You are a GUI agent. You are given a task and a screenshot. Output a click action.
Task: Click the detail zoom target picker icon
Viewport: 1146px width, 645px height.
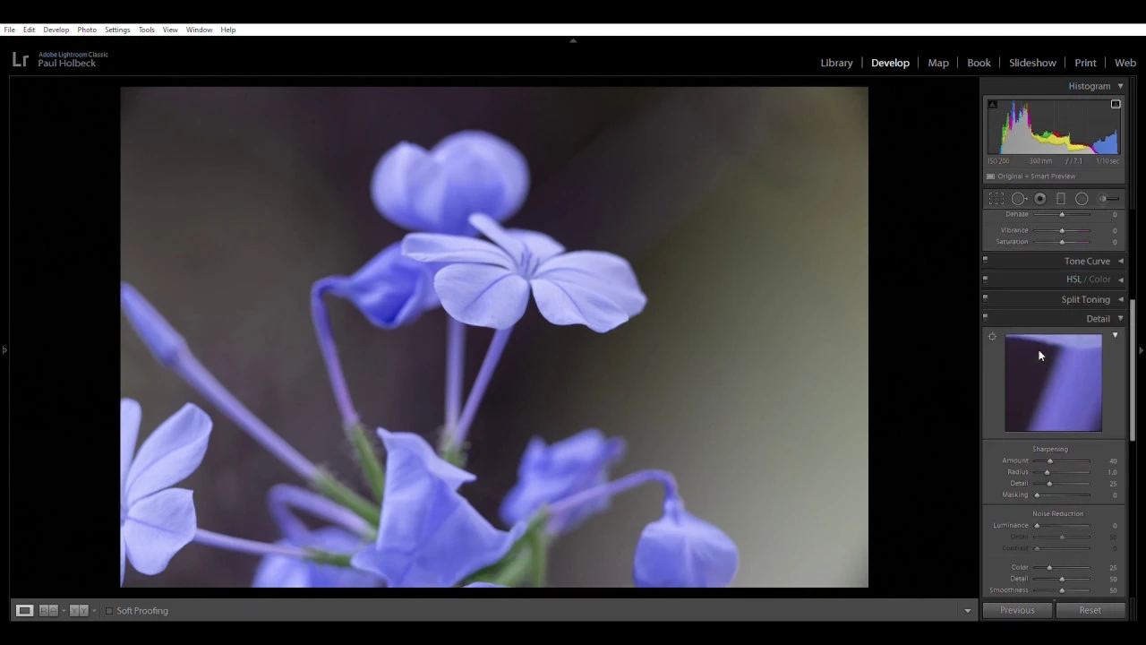[x=992, y=337]
